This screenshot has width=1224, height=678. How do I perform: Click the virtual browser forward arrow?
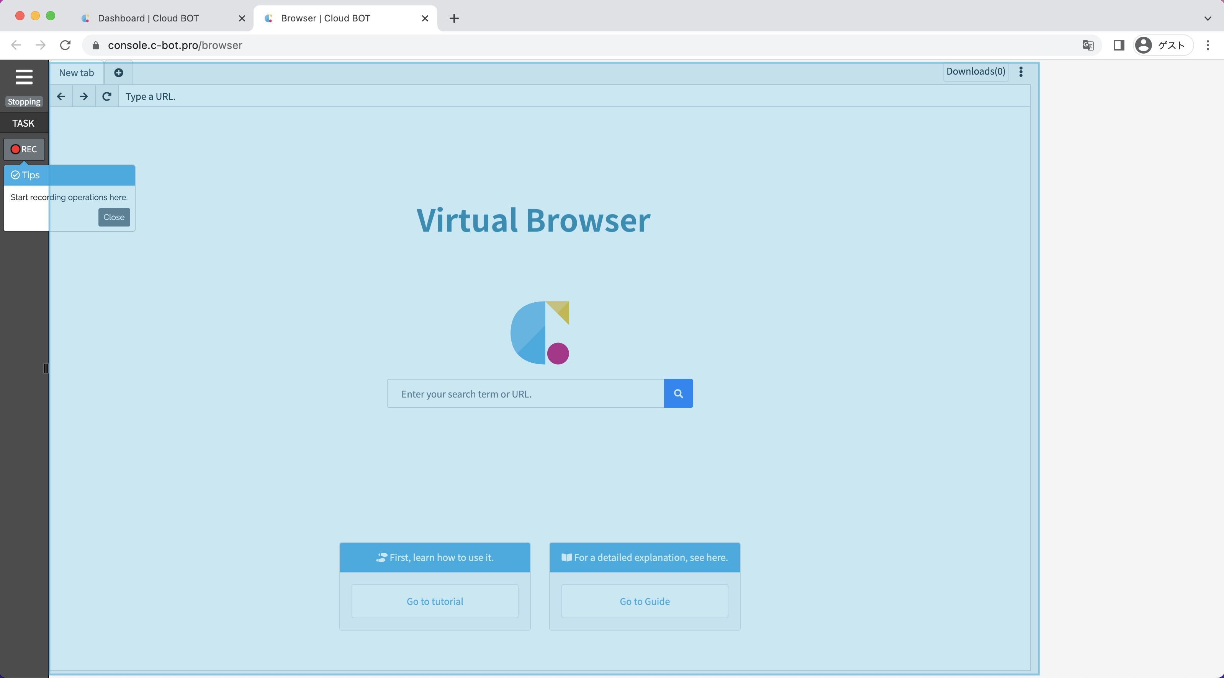(x=83, y=96)
